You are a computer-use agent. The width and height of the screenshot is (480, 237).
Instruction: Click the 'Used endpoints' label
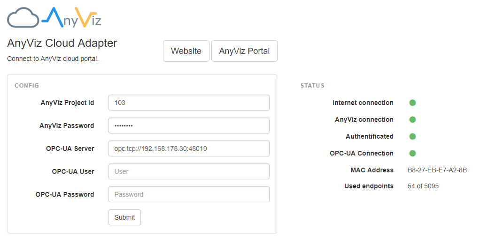pos(369,186)
